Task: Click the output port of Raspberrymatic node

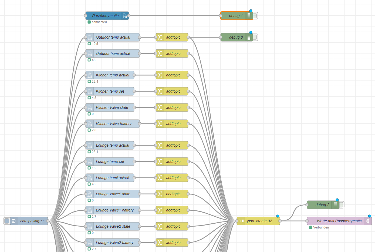Action: coord(129,16)
